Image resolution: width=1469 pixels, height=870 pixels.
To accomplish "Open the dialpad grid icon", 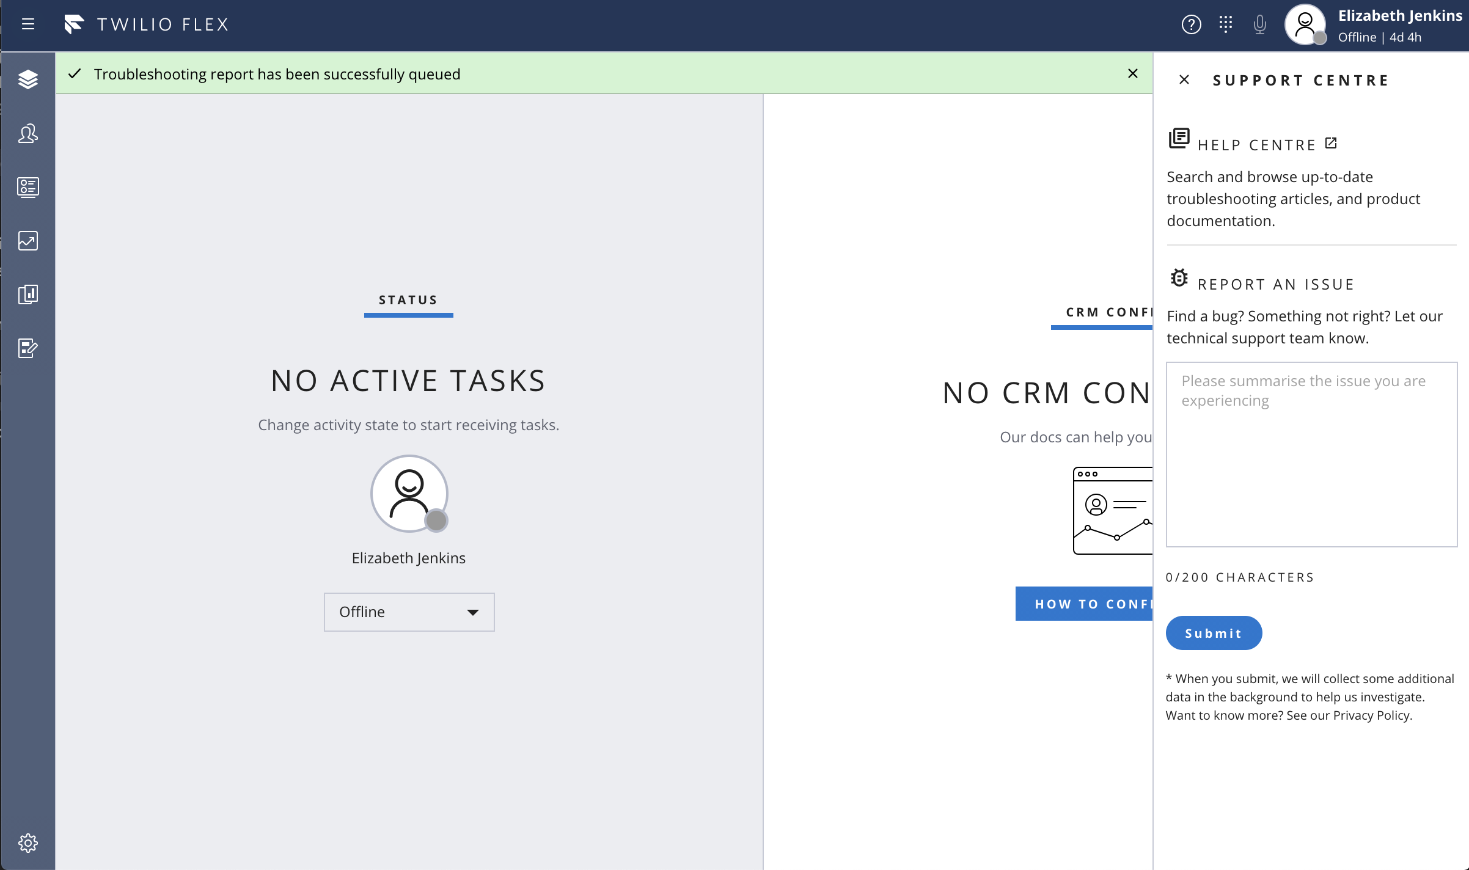I will coord(1225,24).
